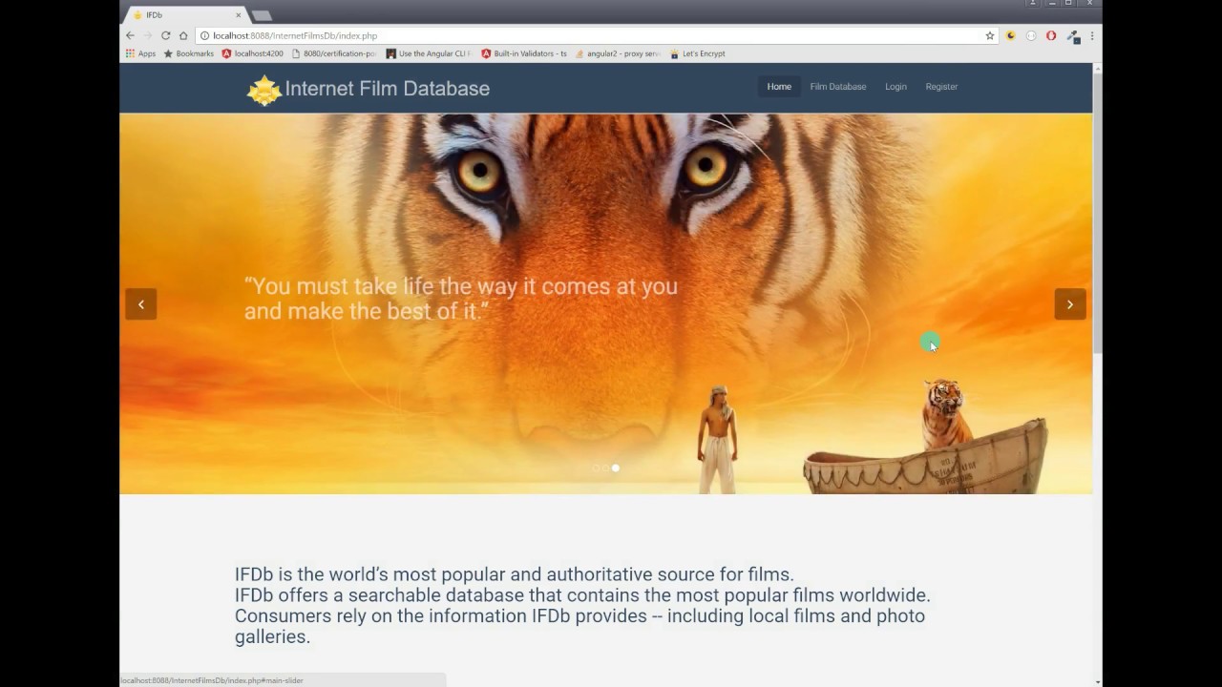Open a new browser tab
This screenshot has height=687, width=1222.
(x=262, y=15)
